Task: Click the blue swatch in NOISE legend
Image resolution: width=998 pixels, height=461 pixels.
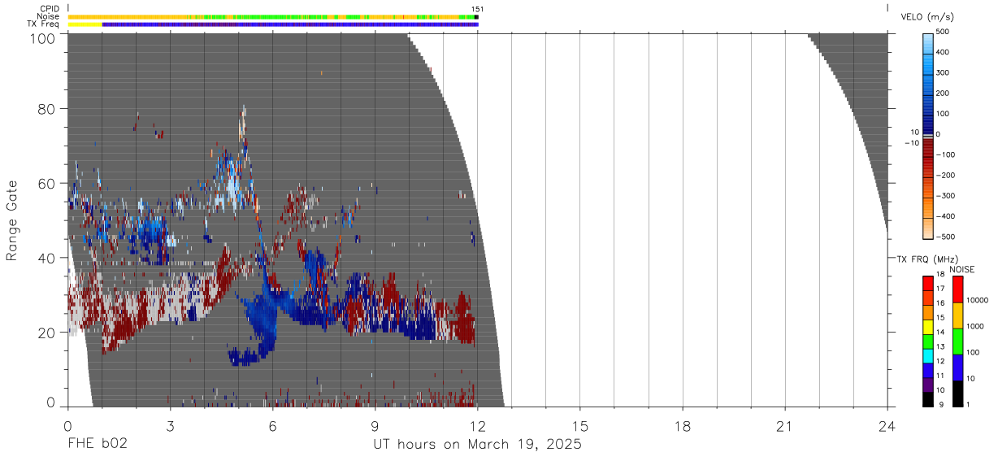Action: tap(957, 367)
